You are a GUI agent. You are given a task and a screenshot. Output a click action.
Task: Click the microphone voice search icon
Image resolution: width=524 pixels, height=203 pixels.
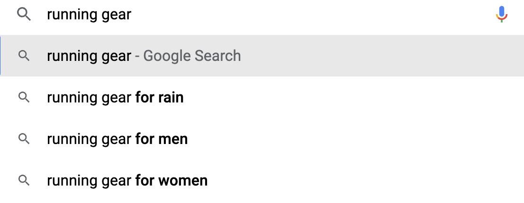[x=501, y=14]
